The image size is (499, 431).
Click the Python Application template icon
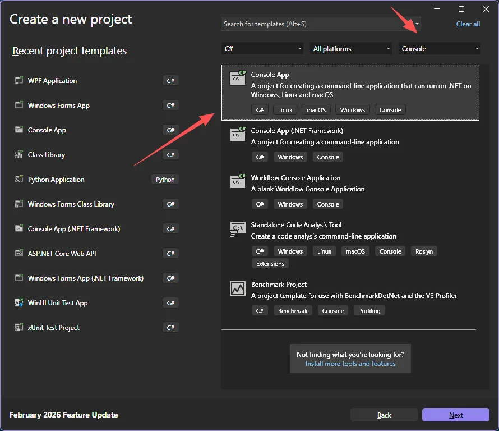click(x=19, y=179)
